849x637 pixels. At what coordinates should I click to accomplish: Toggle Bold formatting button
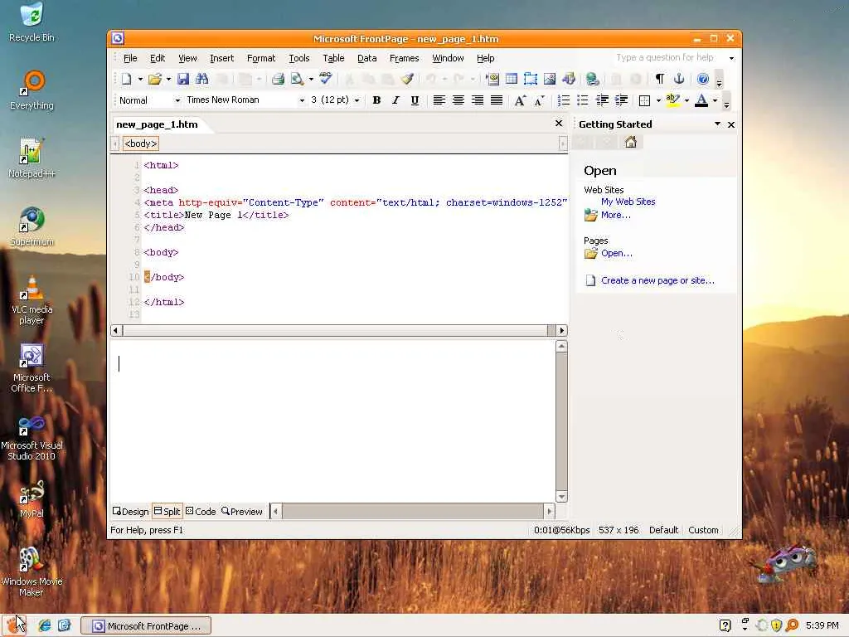[x=377, y=100]
